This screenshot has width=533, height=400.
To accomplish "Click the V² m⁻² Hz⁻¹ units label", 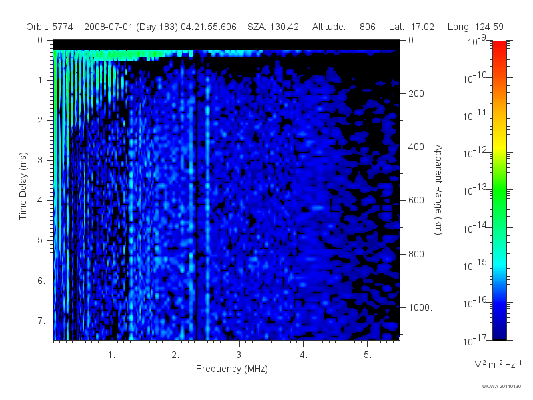I will 498,364.
